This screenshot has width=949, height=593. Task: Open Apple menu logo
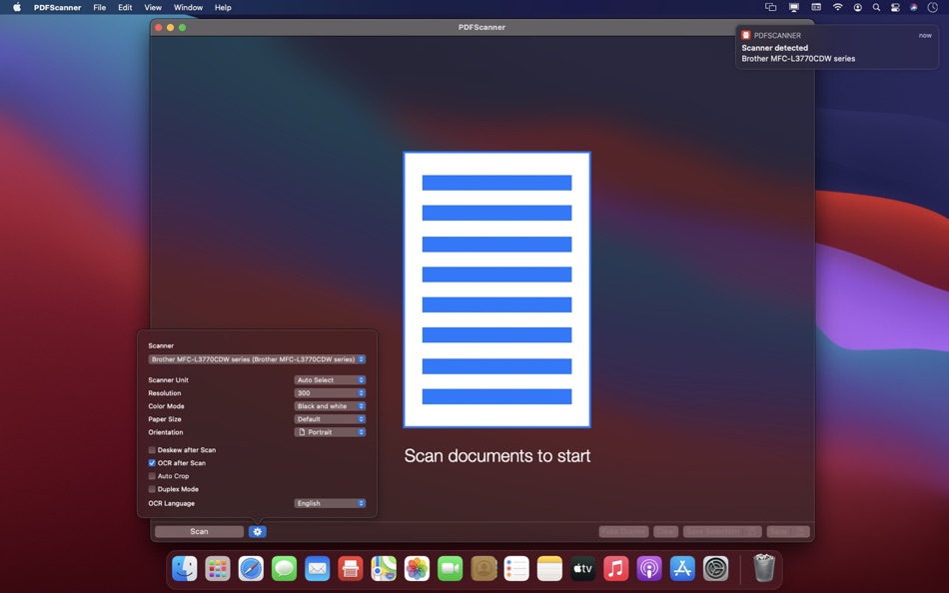coord(17,7)
